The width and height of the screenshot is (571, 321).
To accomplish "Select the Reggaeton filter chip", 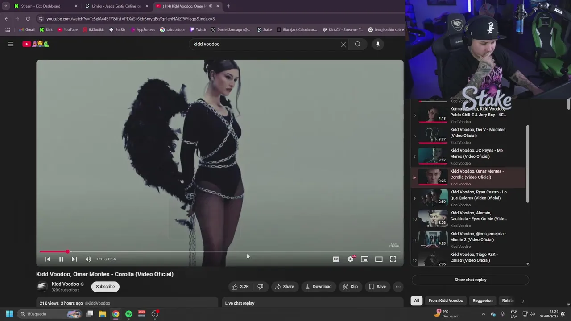I will (483, 300).
